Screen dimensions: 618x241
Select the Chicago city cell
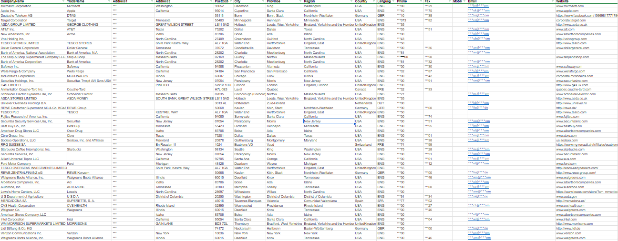point(250,76)
